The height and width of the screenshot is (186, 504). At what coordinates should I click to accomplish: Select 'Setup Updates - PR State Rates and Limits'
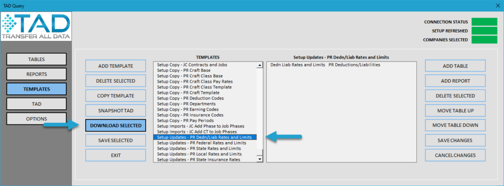(x=205, y=149)
